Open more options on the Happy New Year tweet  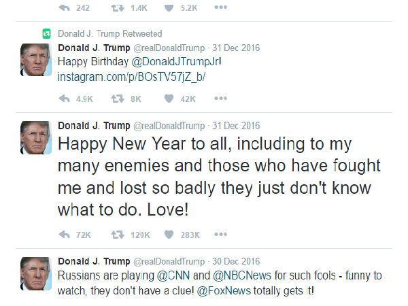pyautogui.click(x=220, y=235)
